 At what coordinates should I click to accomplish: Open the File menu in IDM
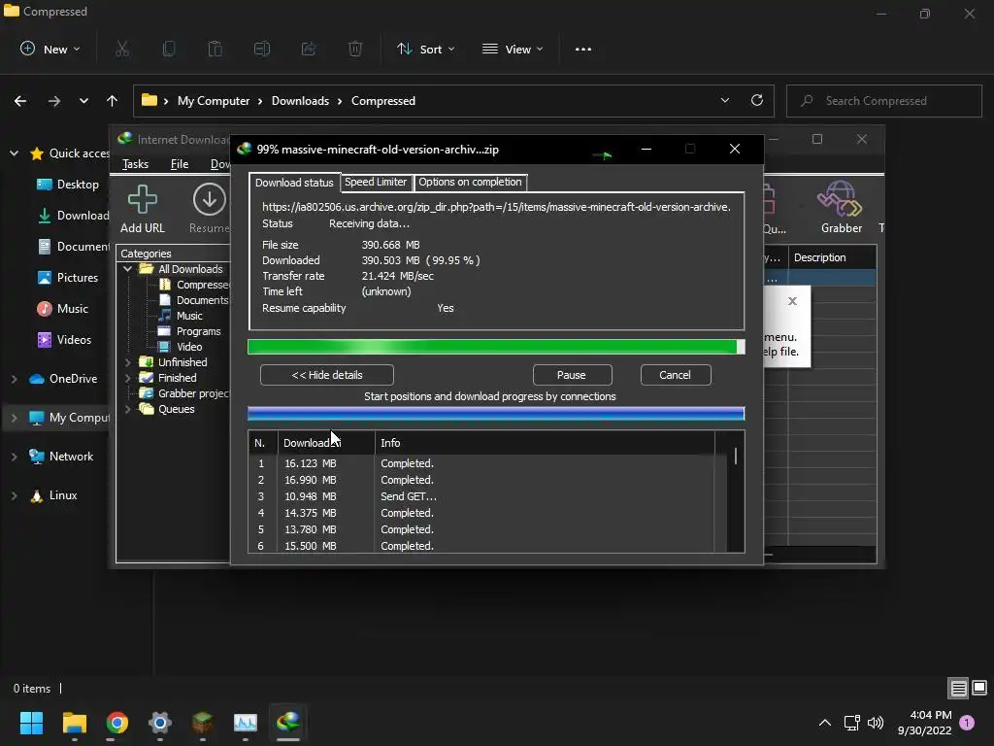coord(180,164)
